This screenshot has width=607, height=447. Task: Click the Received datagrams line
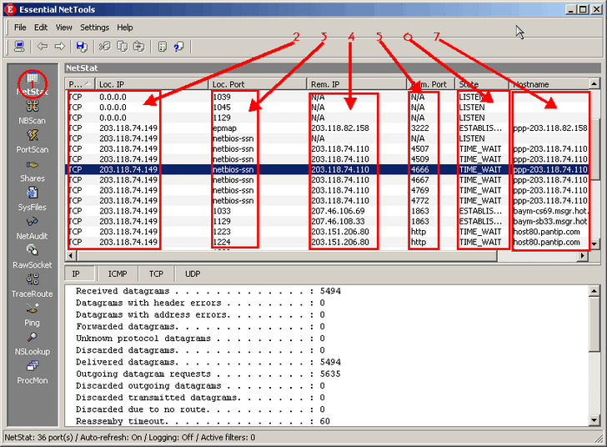[208, 291]
